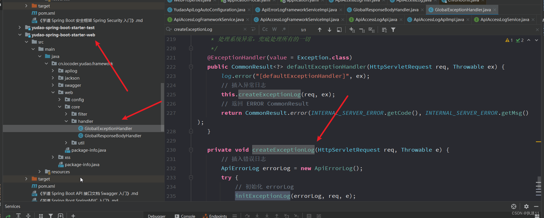Open ApiAccessLogFrameworkService.java tab
The width and height of the screenshot is (544, 218).
click(209, 20)
